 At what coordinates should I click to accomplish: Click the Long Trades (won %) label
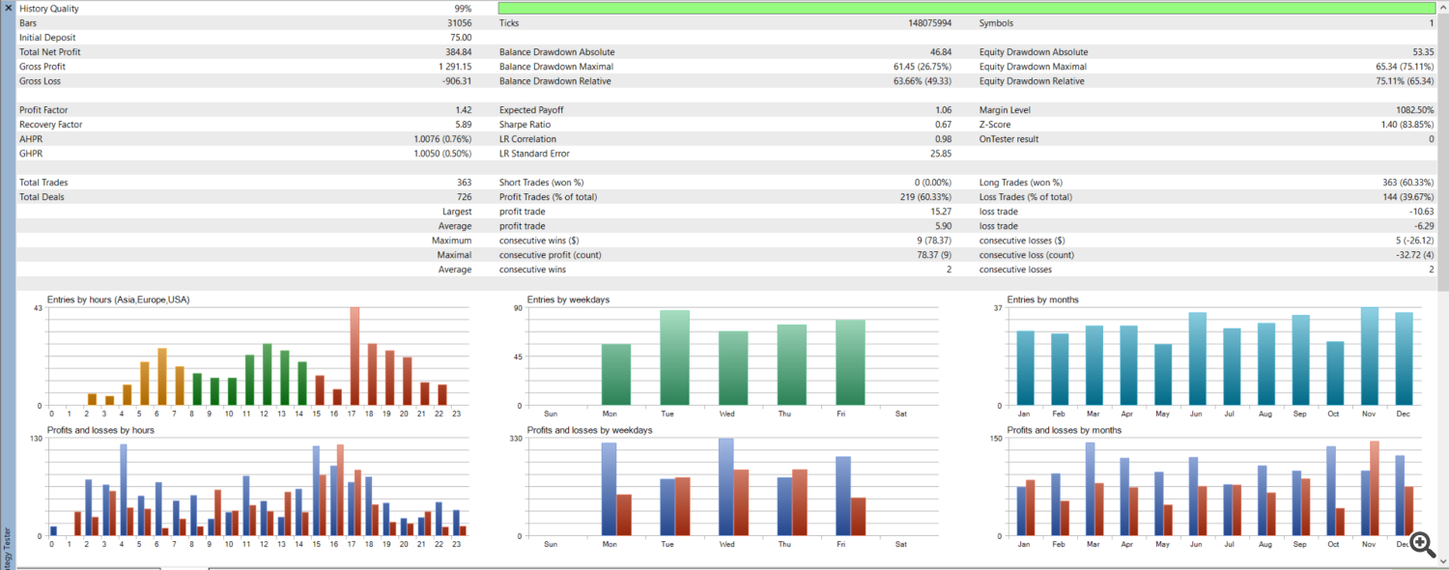1020,183
